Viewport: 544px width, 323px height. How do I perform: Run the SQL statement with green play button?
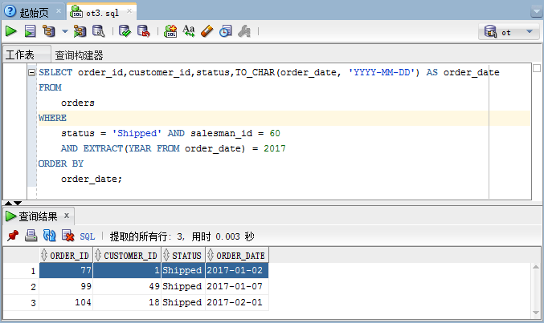pos(11,31)
